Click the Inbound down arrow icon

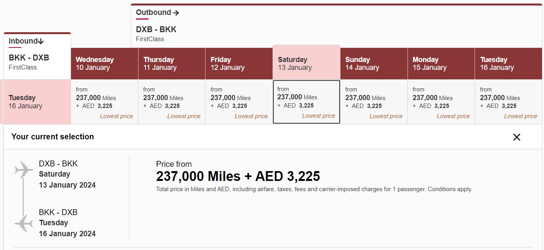(41, 41)
